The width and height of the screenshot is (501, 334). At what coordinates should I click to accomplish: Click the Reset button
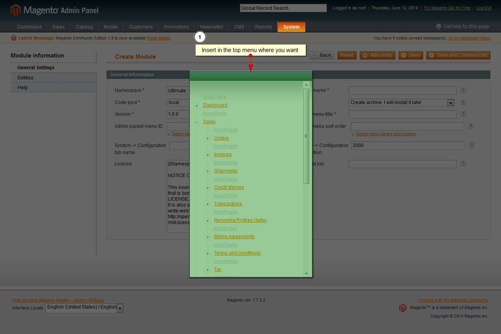coord(347,55)
